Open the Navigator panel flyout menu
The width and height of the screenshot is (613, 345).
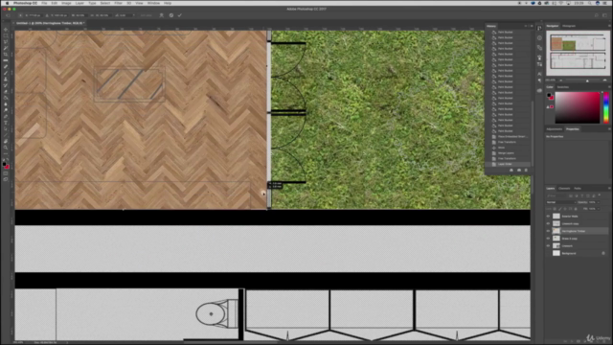coord(609,26)
